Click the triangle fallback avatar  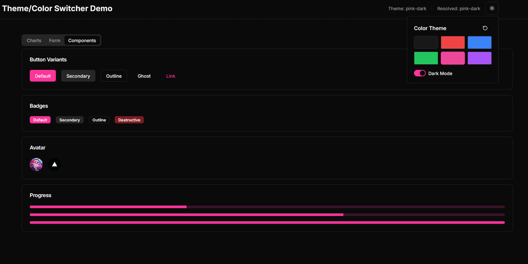pyautogui.click(x=54, y=164)
